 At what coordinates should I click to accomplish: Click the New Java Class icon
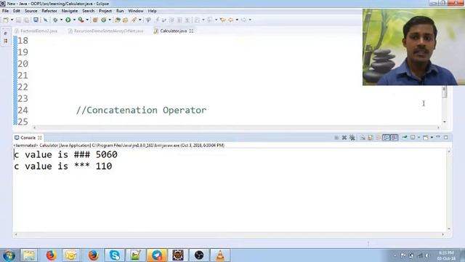[103, 20]
